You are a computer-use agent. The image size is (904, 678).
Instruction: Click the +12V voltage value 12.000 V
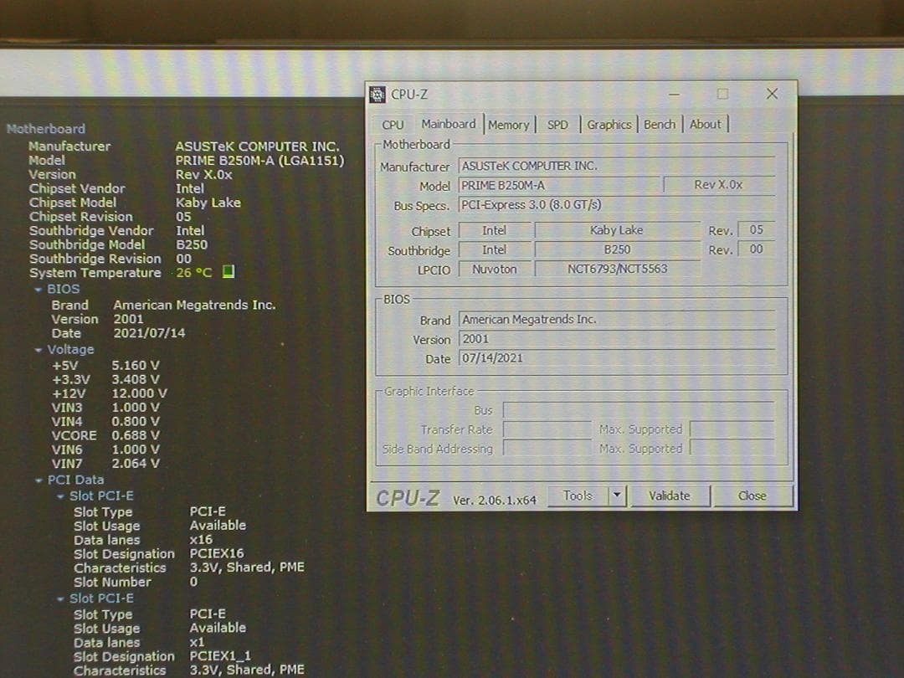pos(139,393)
